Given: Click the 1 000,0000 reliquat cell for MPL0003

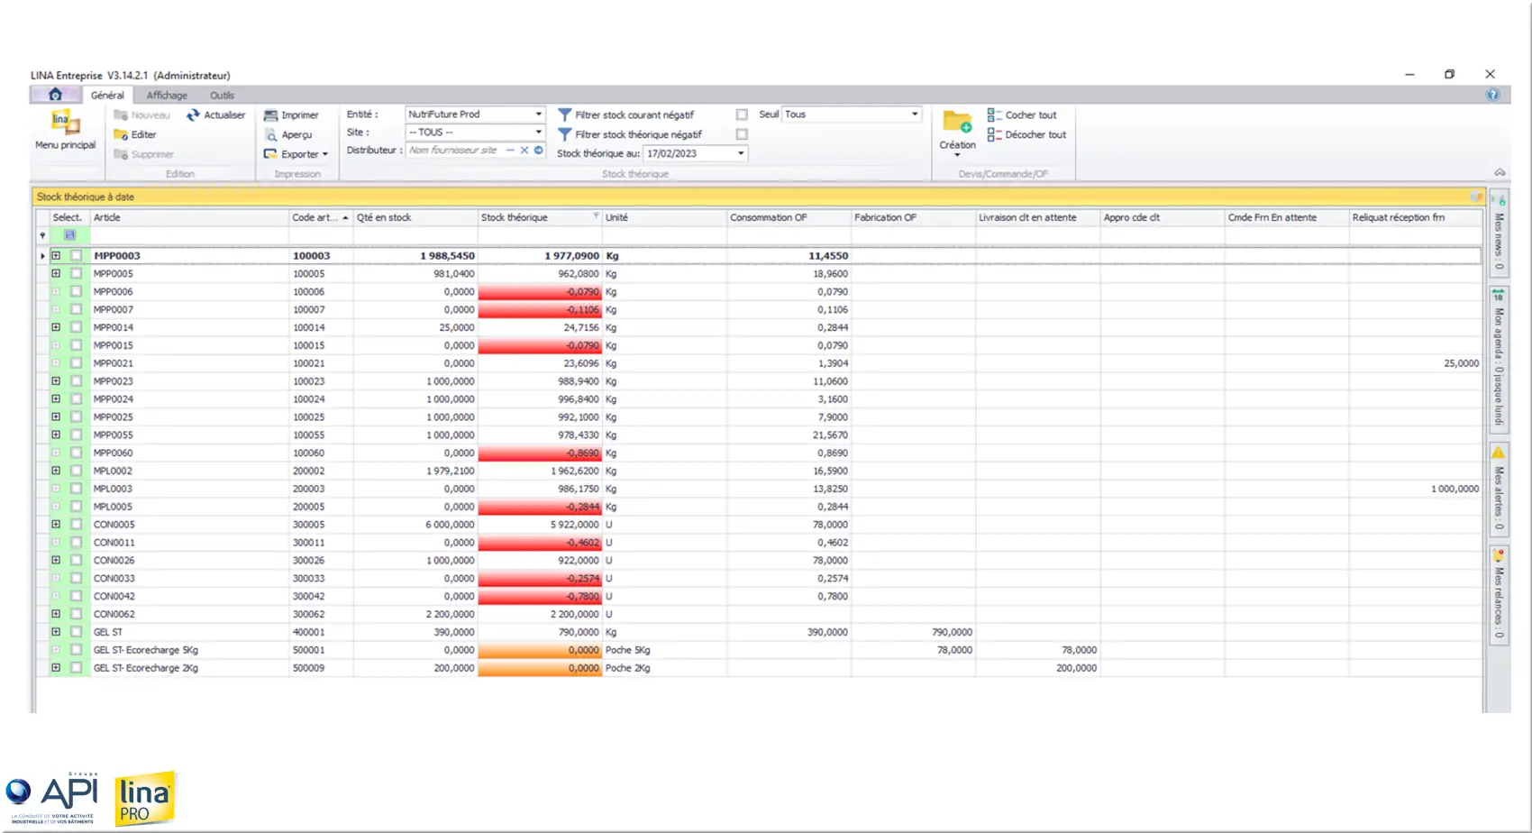Looking at the screenshot, I should (x=1416, y=489).
